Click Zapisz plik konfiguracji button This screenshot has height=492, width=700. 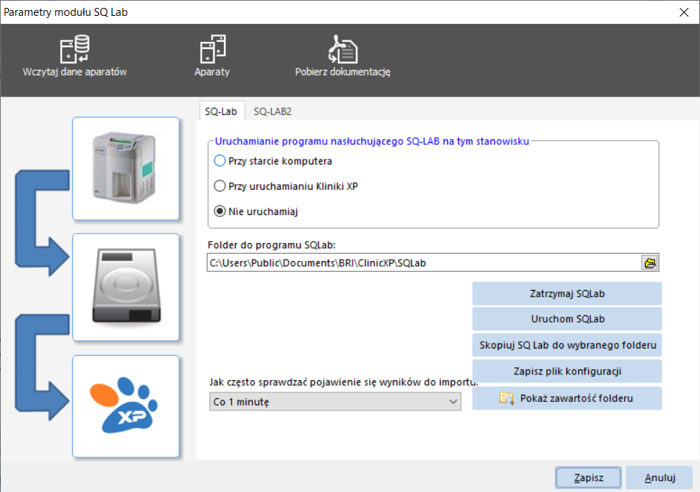click(567, 372)
